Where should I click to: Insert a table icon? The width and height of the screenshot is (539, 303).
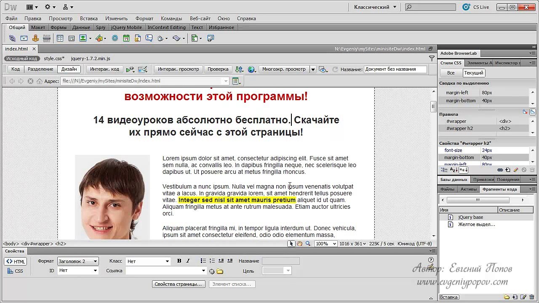[x=60, y=38]
